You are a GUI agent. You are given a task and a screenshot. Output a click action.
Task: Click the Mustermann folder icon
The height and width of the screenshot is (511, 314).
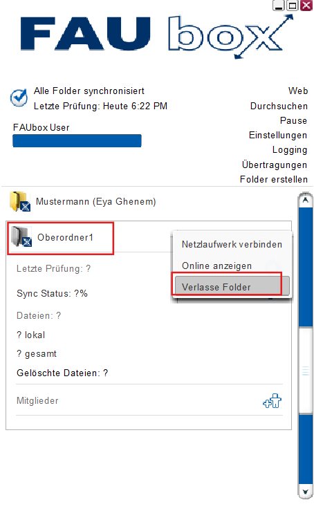[x=20, y=201]
